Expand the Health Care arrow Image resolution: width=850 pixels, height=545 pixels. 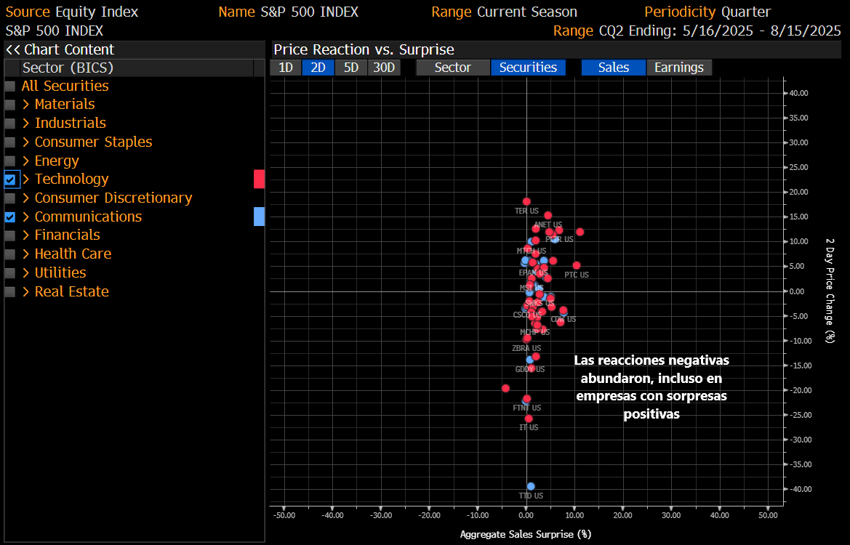[x=26, y=254]
